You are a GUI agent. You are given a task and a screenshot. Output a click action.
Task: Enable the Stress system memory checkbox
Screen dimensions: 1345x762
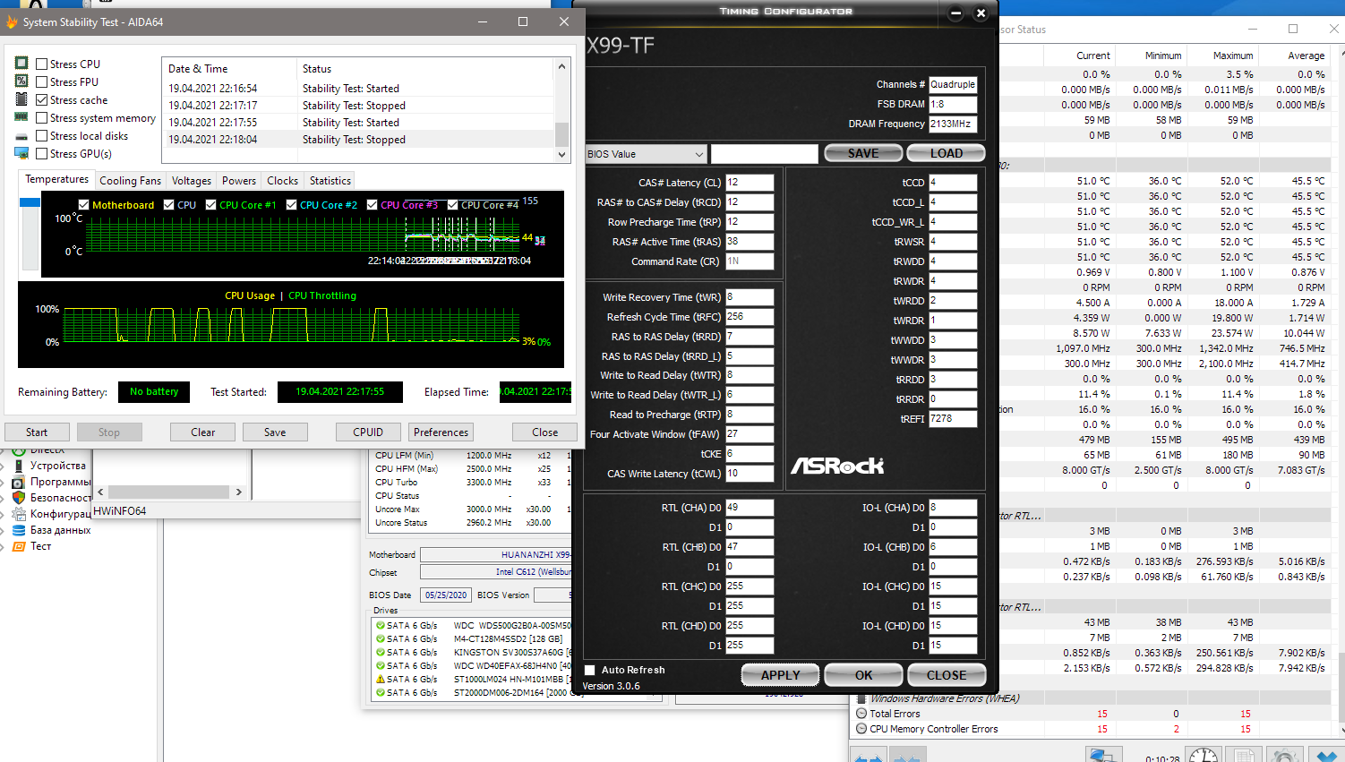[x=41, y=117]
